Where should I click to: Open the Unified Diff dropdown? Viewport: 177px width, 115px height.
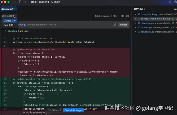(9, 16)
